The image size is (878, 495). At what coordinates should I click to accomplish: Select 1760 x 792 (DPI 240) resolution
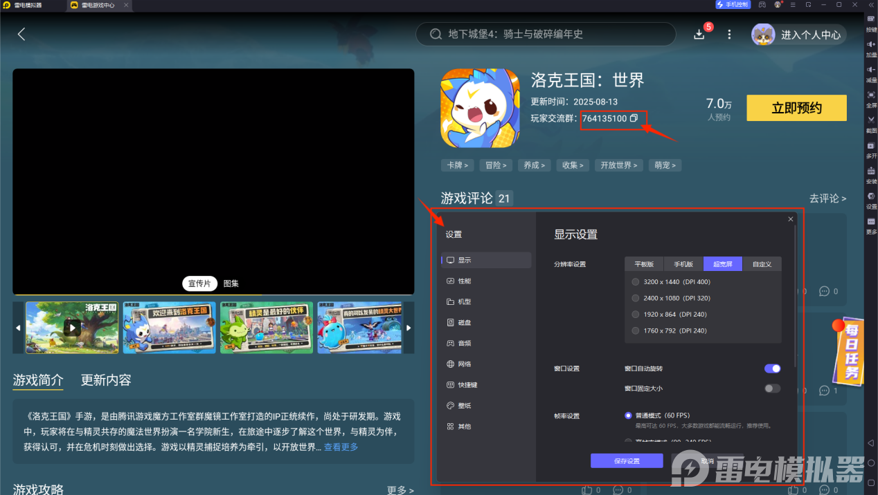(636, 330)
